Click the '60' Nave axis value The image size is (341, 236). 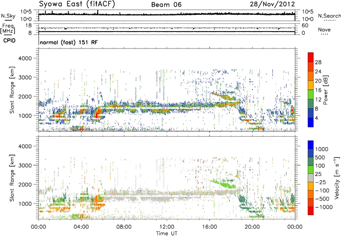click(x=305, y=26)
